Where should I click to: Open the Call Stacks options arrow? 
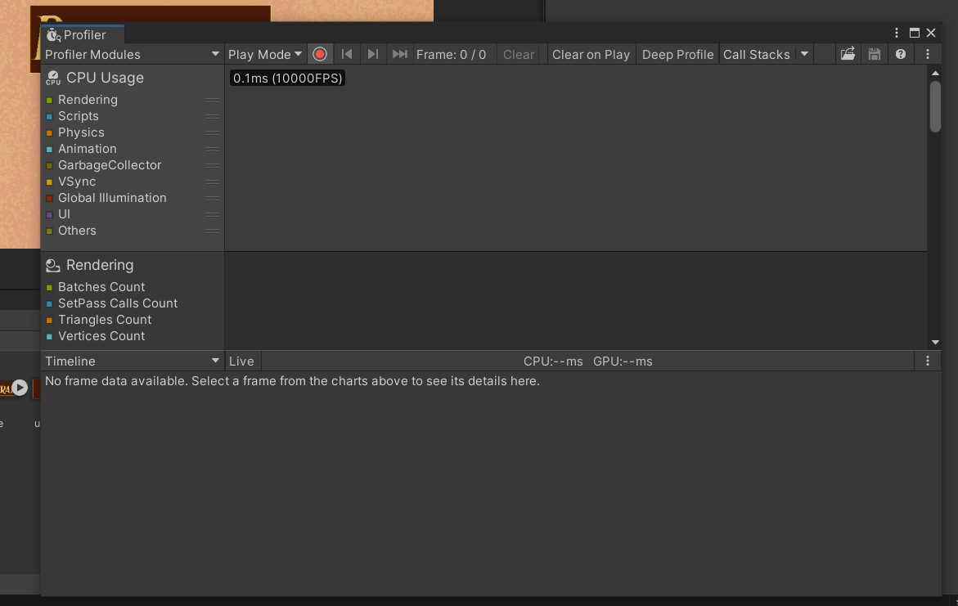[x=804, y=53]
